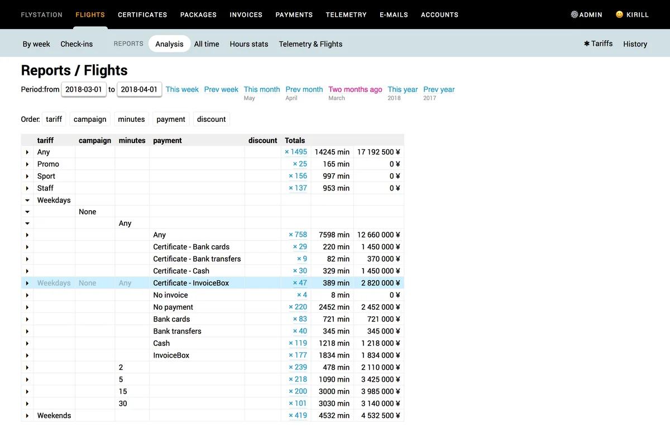
Task: Open the TELEMETRY section
Action: coord(346,15)
